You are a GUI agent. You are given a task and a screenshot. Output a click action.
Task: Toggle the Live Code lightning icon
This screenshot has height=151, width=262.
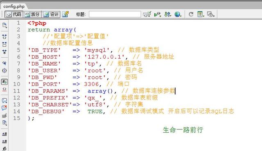[65, 14]
